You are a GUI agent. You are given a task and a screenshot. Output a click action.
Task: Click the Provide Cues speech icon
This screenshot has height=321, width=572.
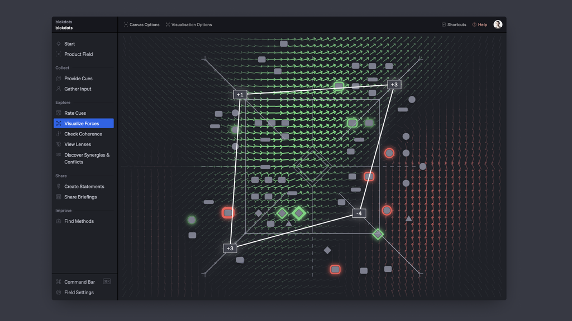pyautogui.click(x=58, y=78)
